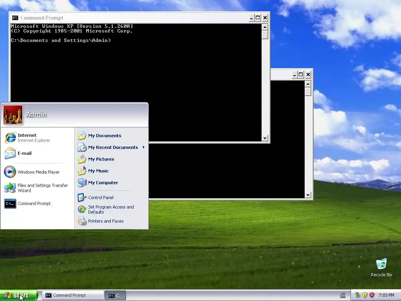The width and height of the screenshot is (401, 301).
Task: Open the Recycle Bin desktop icon
Action: [381, 264]
